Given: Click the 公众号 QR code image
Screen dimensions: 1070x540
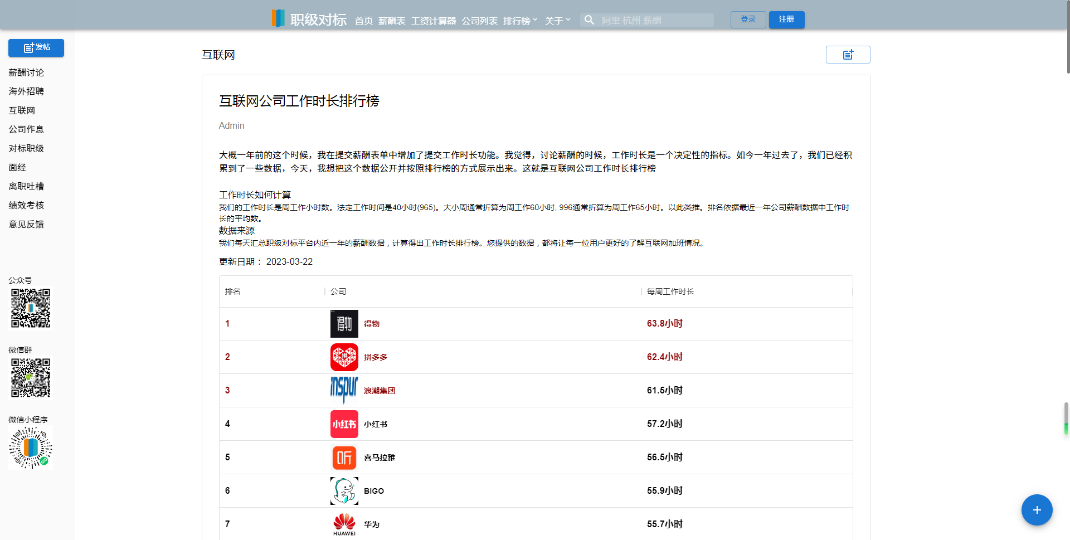Looking at the screenshot, I should (x=31, y=308).
